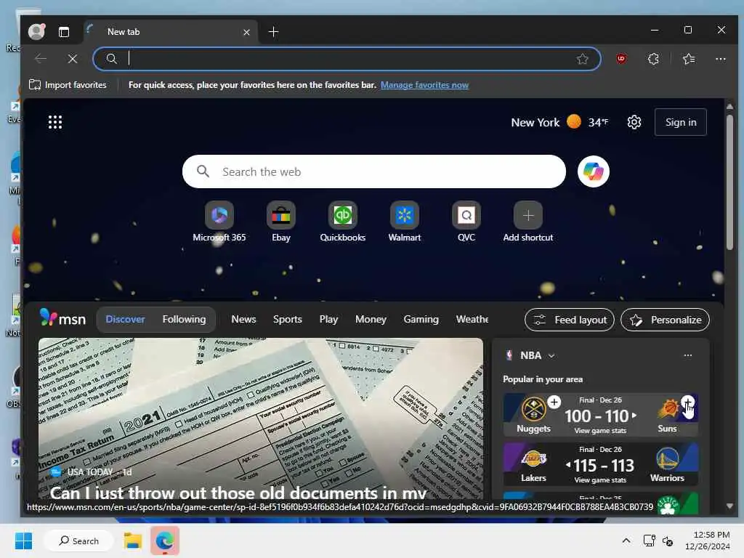744x558 pixels.
Task: Open the app launcher grid icon
Action: coord(55,122)
